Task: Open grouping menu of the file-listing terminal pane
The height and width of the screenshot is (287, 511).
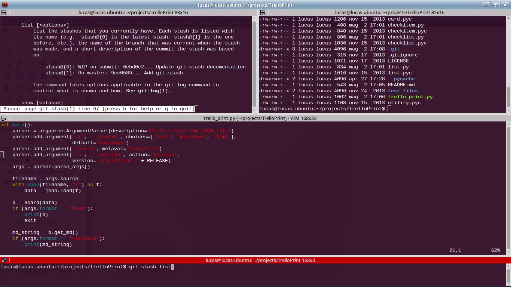Action: [262, 12]
